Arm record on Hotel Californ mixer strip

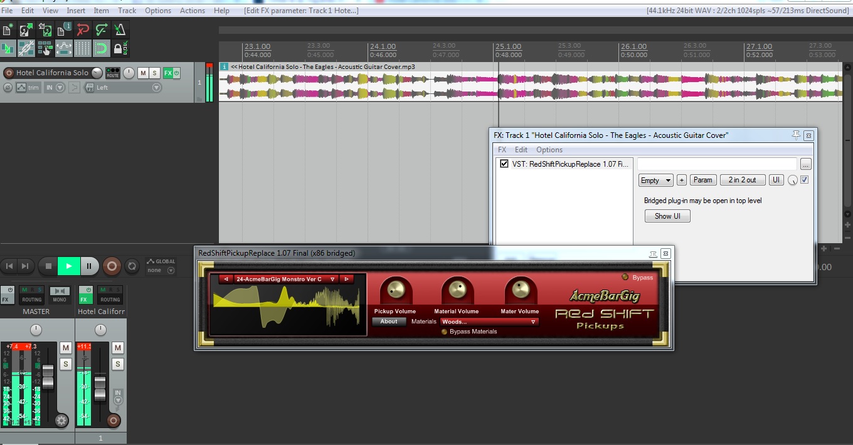[x=114, y=421]
